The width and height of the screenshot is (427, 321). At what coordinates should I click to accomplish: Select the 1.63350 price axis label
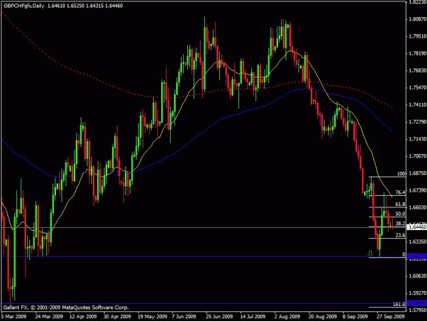[417, 242]
